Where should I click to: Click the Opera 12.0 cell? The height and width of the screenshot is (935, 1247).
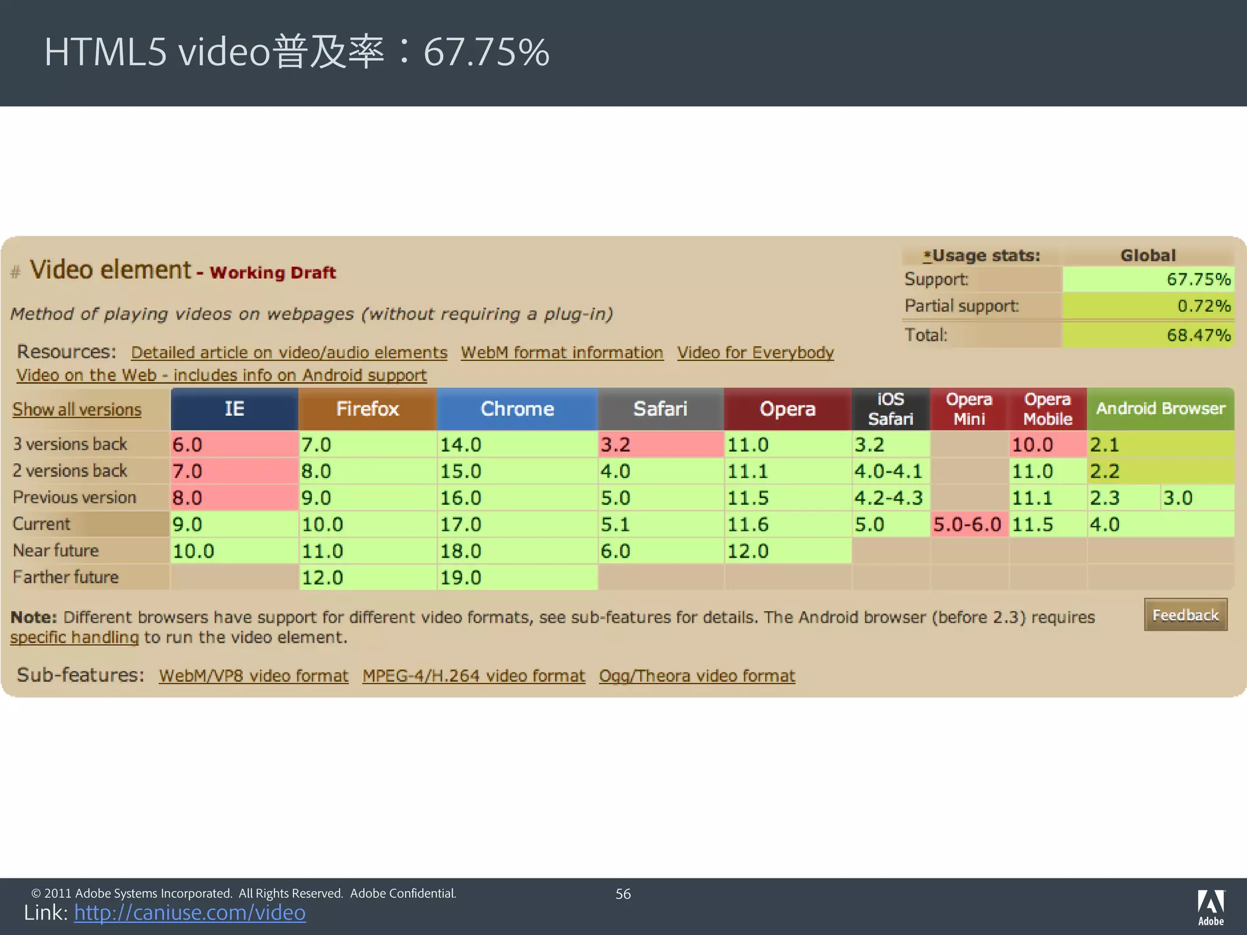coord(788,551)
